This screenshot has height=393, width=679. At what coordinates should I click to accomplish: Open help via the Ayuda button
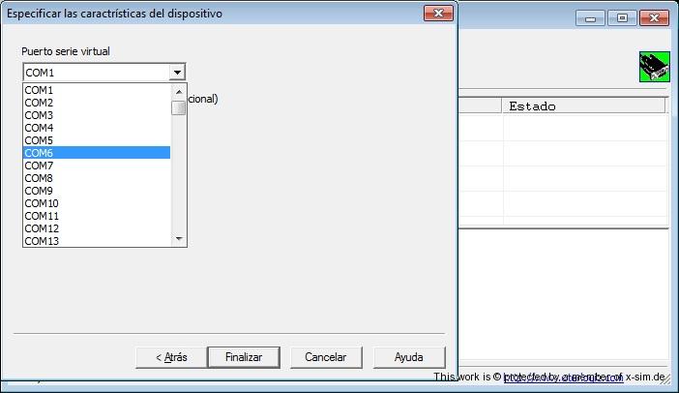[x=409, y=357]
